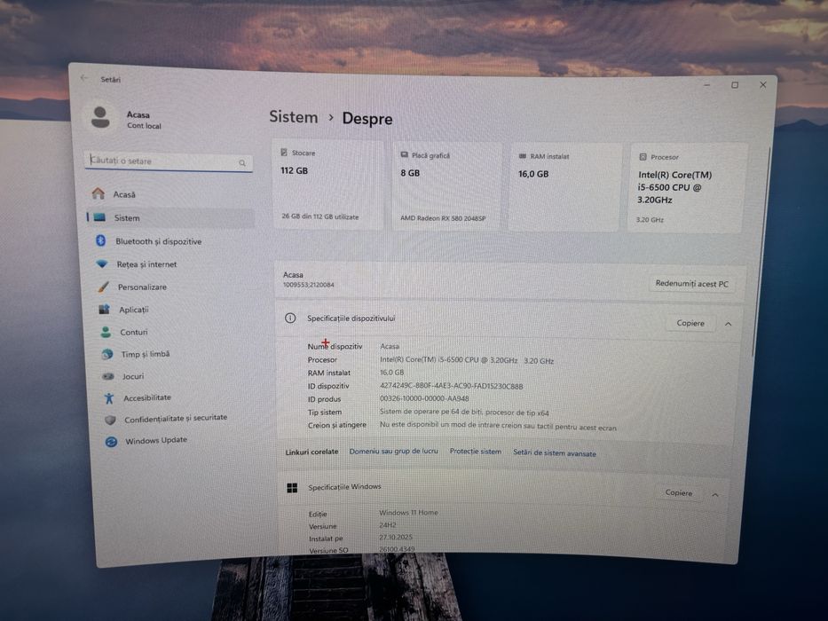Image resolution: width=828 pixels, height=621 pixels.
Task: Open the Stocare 112 GB card
Action: pos(328,185)
